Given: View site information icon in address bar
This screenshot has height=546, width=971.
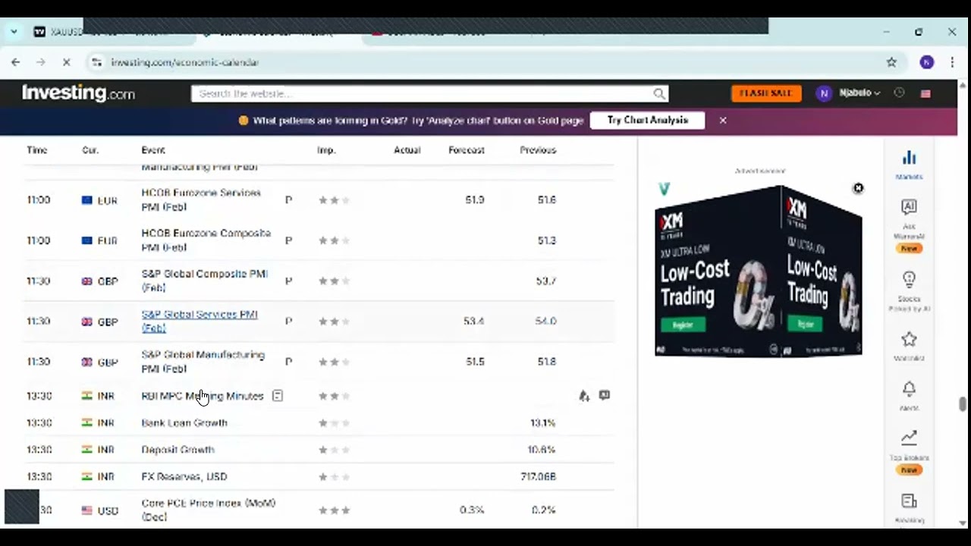Looking at the screenshot, I should (x=96, y=62).
